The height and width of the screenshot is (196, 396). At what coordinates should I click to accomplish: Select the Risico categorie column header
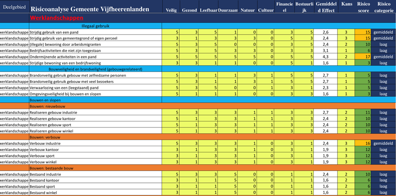[x=384, y=7]
